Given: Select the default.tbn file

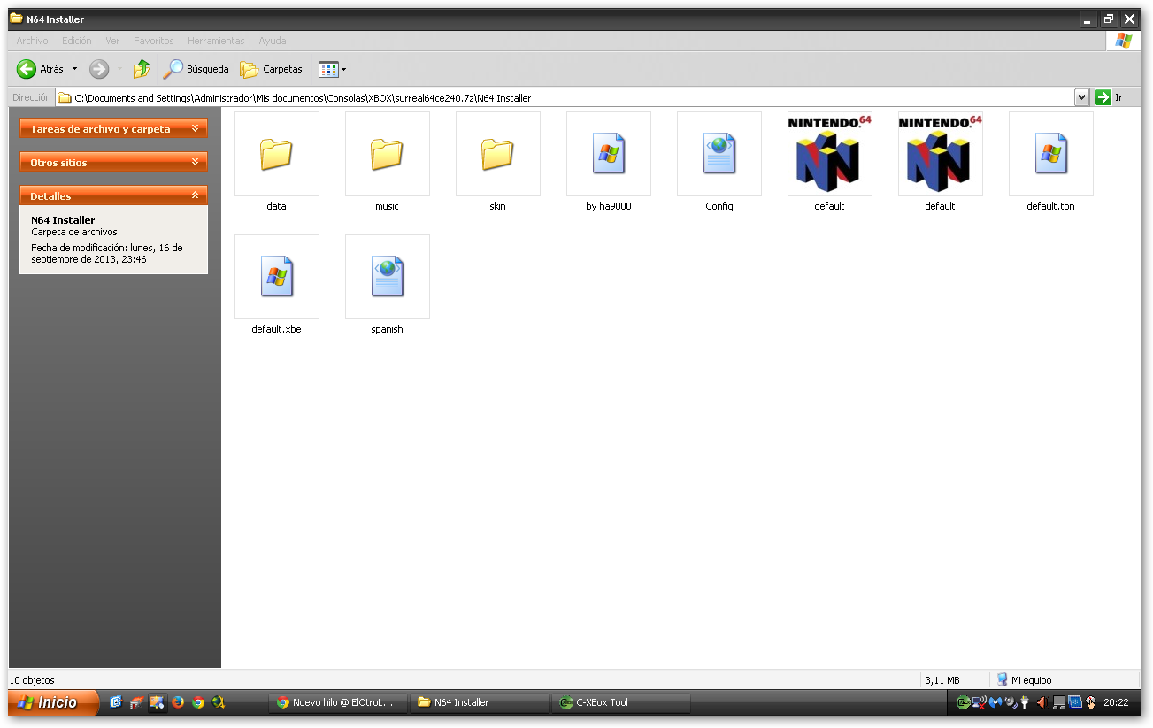Looking at the screenshot, I should (x=1050, y=155).
